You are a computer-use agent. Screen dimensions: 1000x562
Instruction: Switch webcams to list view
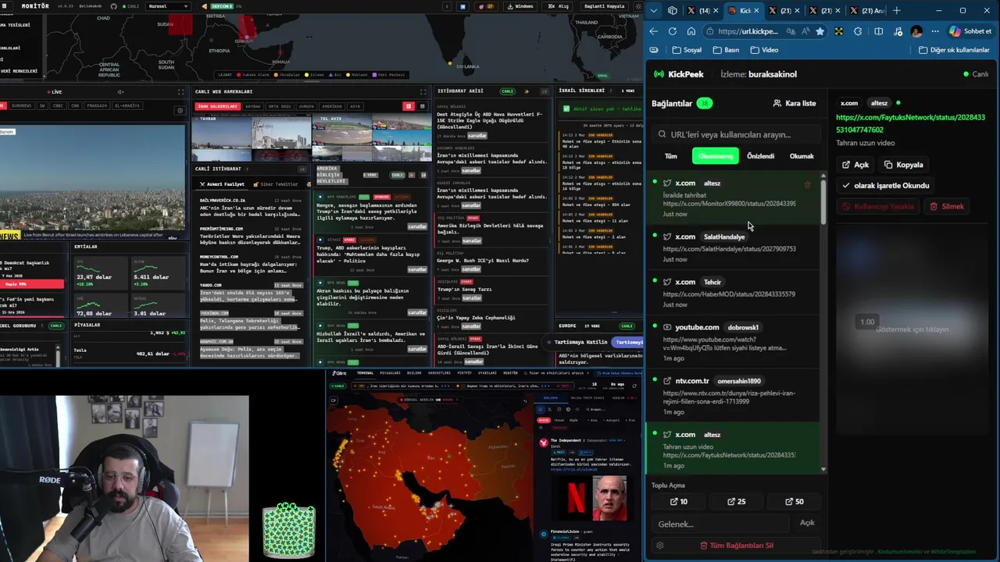(x=423, y=106)
